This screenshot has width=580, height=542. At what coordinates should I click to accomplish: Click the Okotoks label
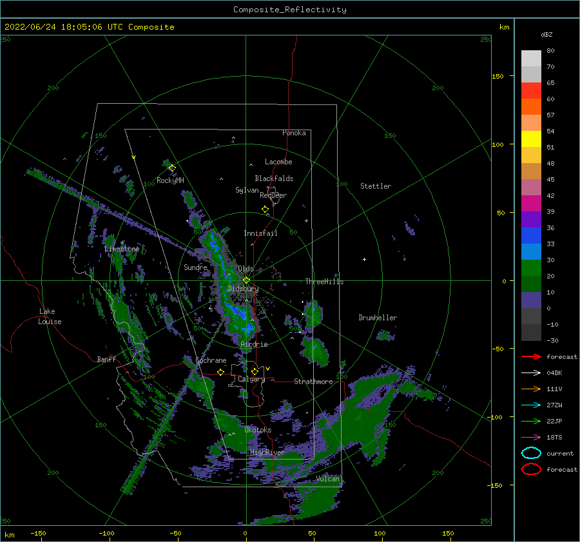(258, 430)
